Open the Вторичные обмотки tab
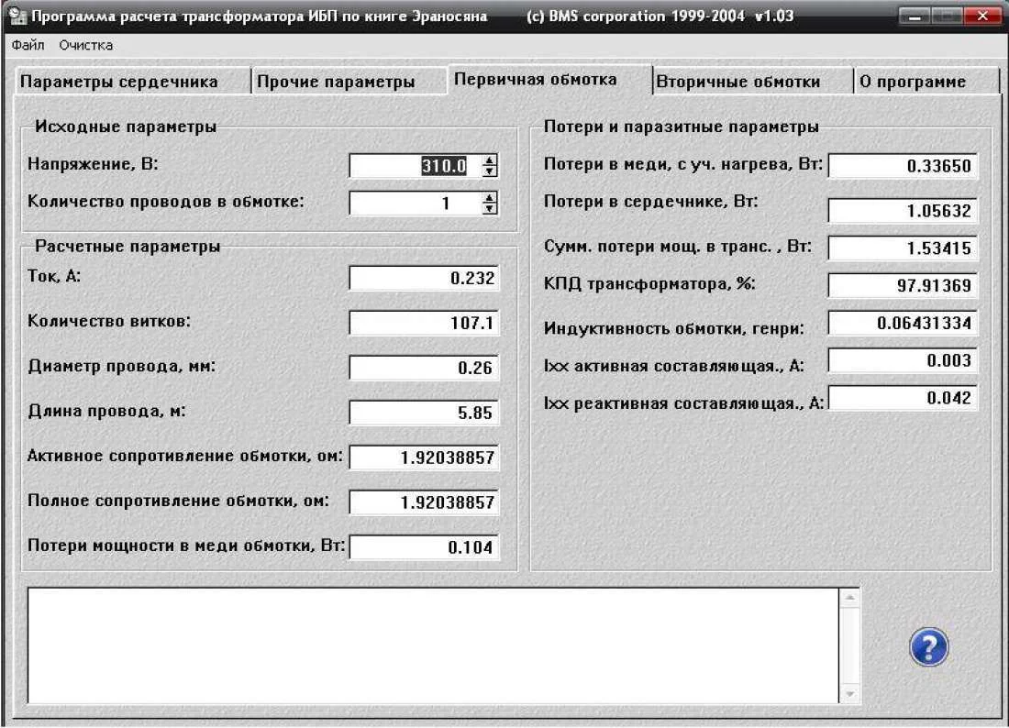1009x728 pixels. pyautogui.click(x=752, y=82)
